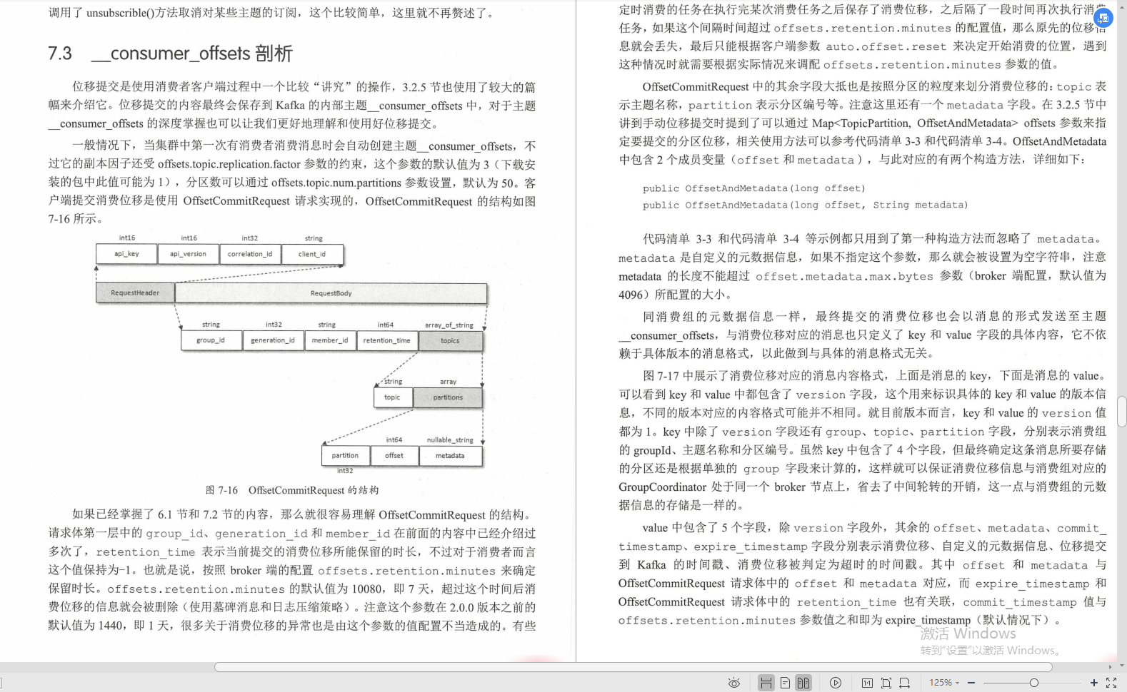Click the offset field box
The width and height of the screenshot is (1127, 692).
pyautogui.click(x=394, y=455)
